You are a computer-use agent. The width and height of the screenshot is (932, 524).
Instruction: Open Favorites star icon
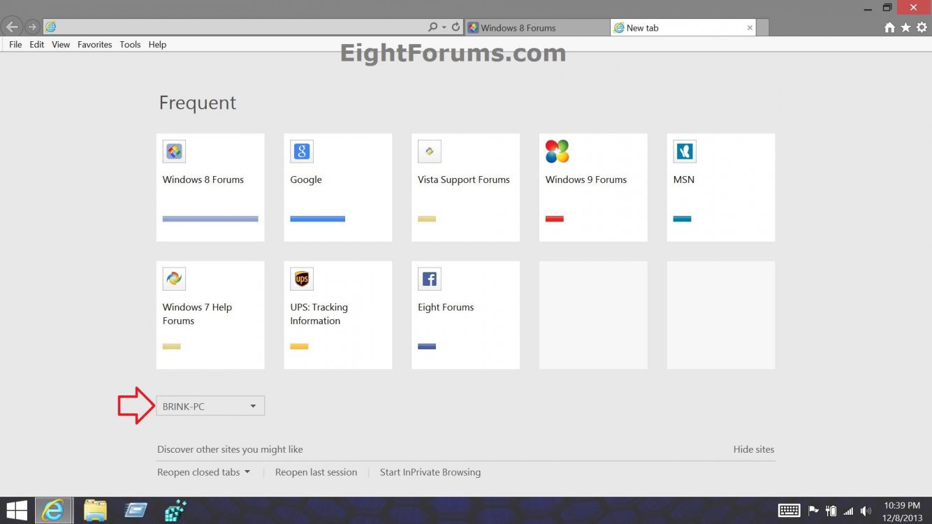click(x=905, y=27)
